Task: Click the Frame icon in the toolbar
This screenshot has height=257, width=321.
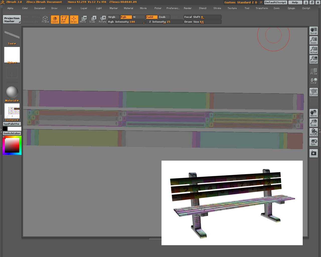Action: [45, 19]
